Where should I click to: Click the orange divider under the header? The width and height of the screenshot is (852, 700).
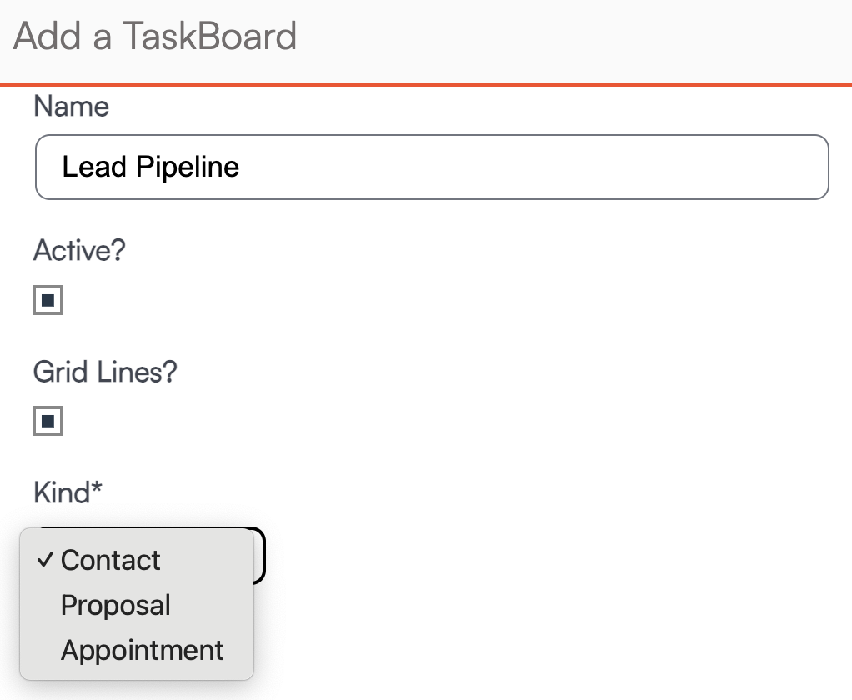(426, 84)
